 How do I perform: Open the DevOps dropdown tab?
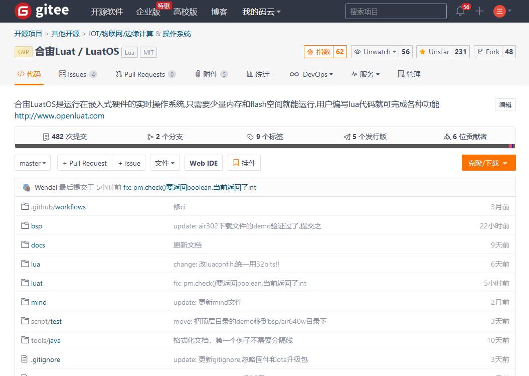(x=311, y=74)
